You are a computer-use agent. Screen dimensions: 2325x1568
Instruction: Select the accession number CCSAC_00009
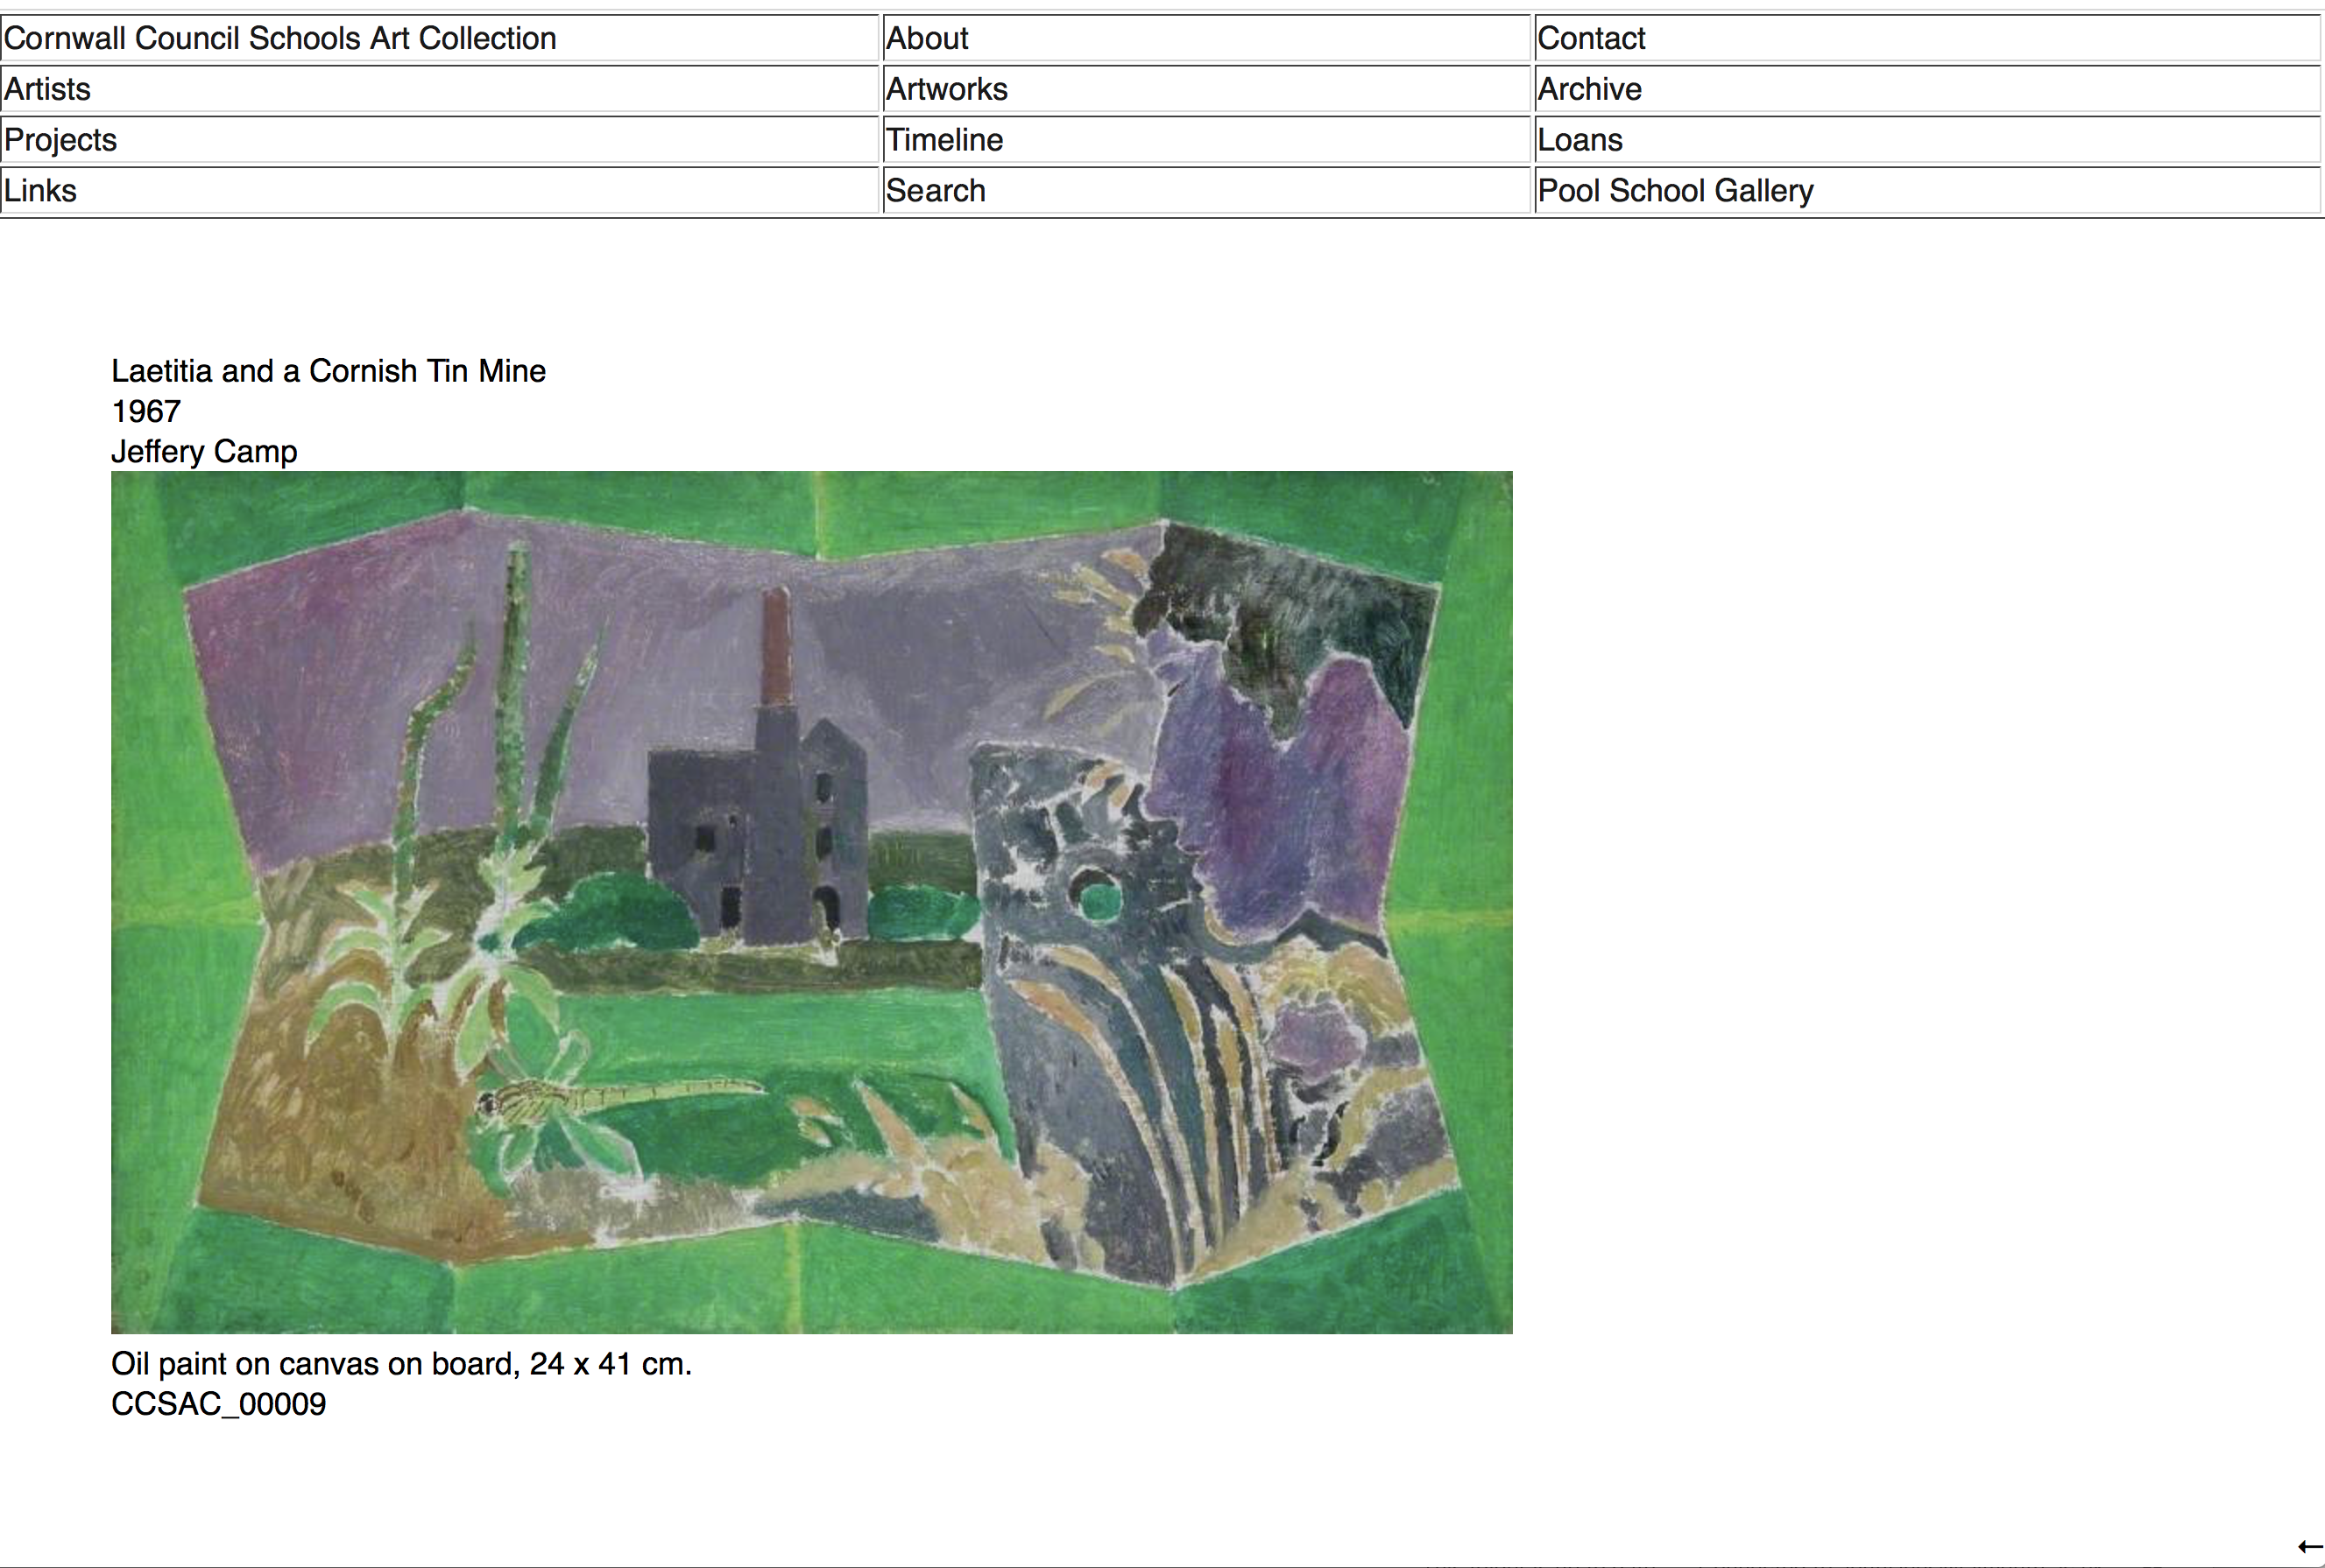(x=218, y=1404)
